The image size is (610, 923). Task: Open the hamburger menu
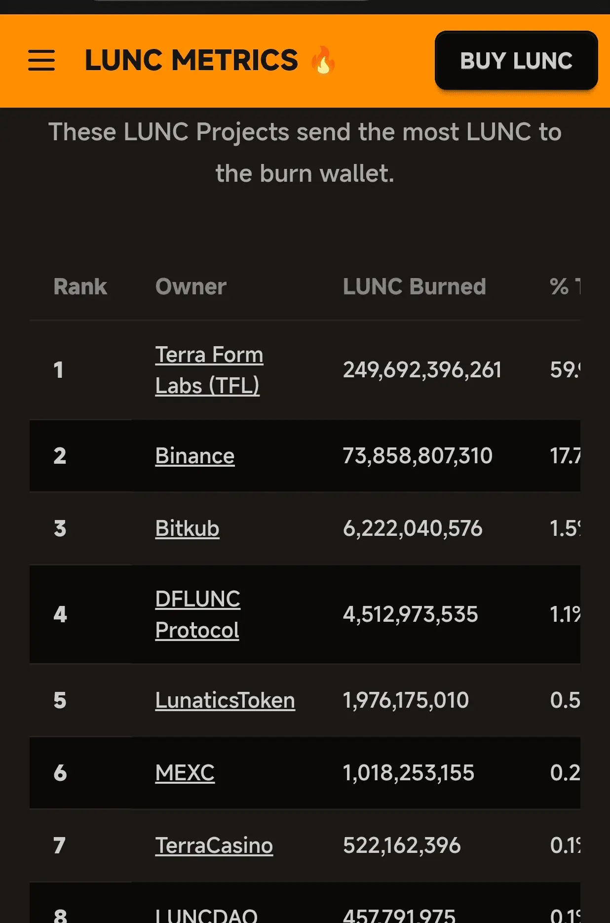click(41, 61)
